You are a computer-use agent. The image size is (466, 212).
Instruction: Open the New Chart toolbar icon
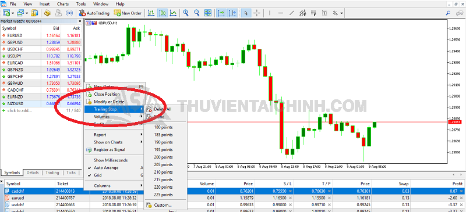click(x=6, y=13)
